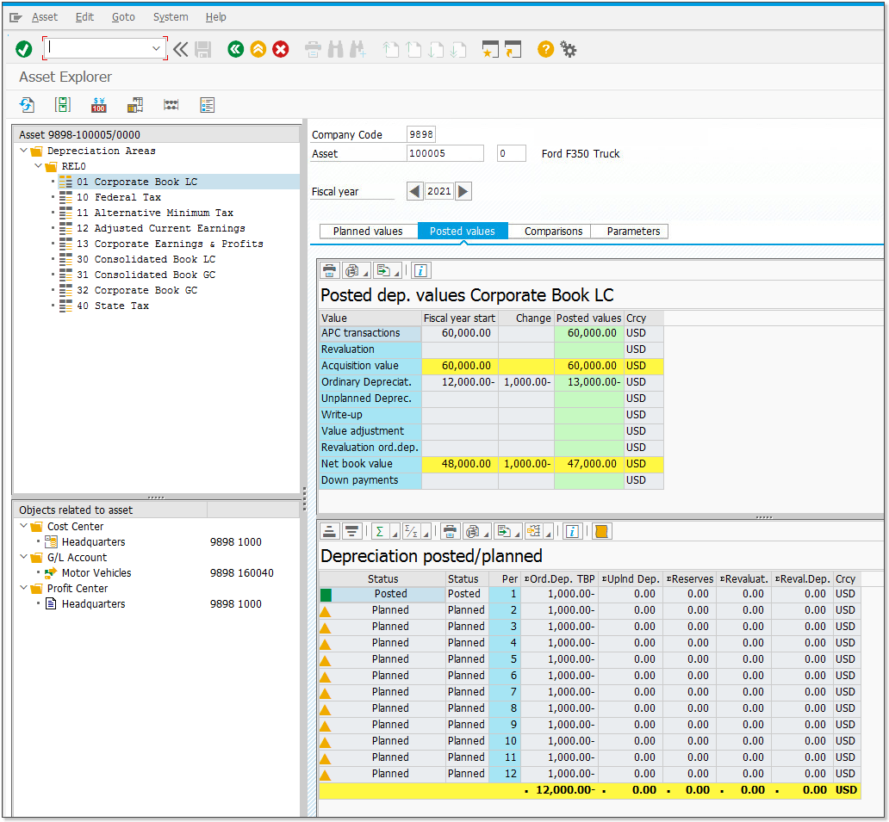Click the green display asset master data icon
889x822 pixels.
pyautogui.click(x=62, y=105)
